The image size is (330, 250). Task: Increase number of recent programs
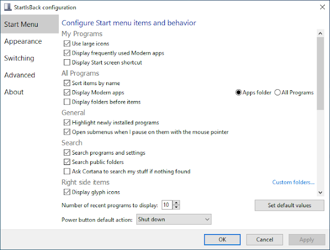coord(176,203)
